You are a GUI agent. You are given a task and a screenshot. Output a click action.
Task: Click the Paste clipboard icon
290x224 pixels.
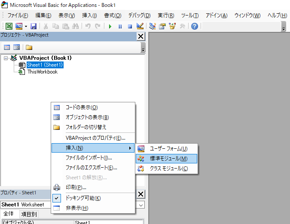click(x=65, y=26)
